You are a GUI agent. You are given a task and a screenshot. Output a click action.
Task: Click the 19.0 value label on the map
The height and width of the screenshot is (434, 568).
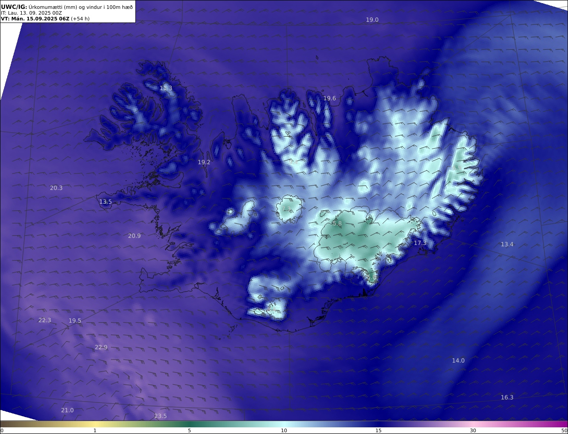pyautogui.click(x=372, y=20)
